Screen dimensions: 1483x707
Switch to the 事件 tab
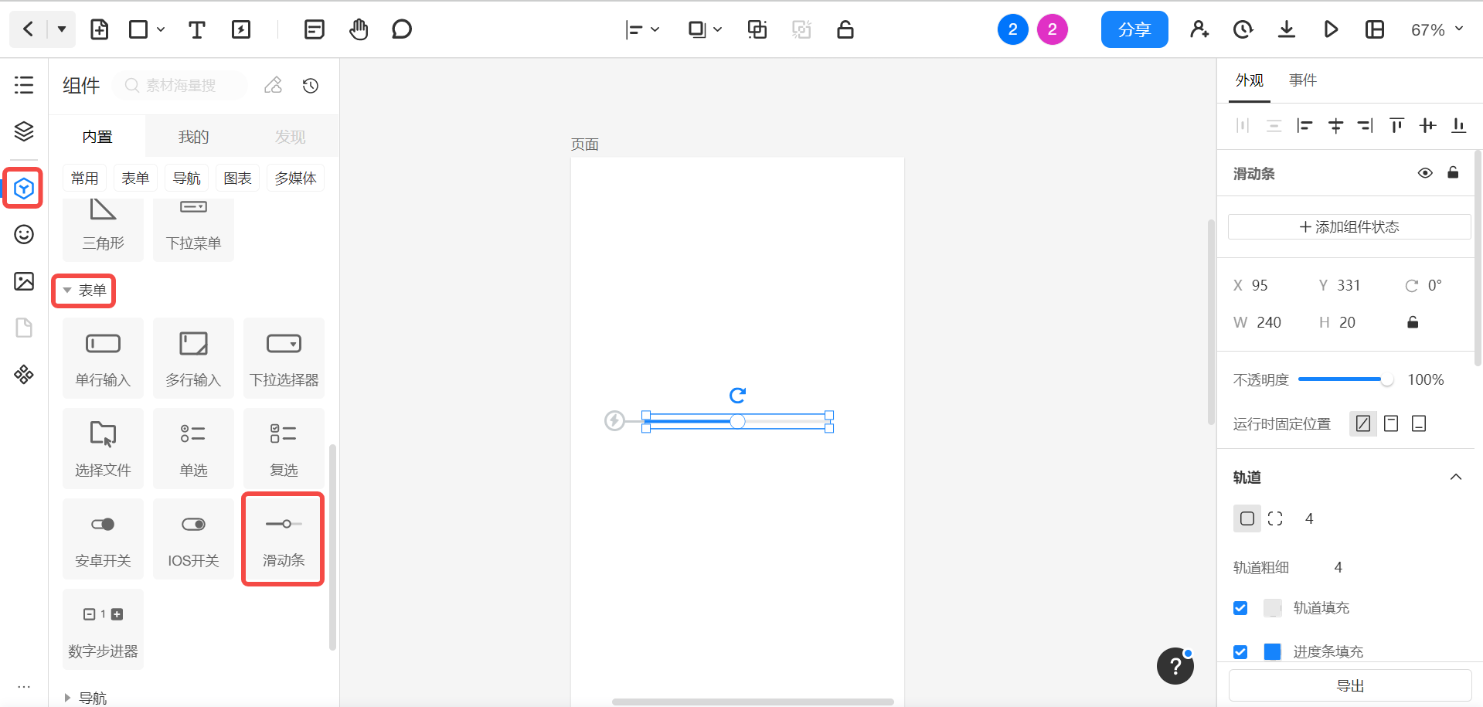coord(1302,80)
